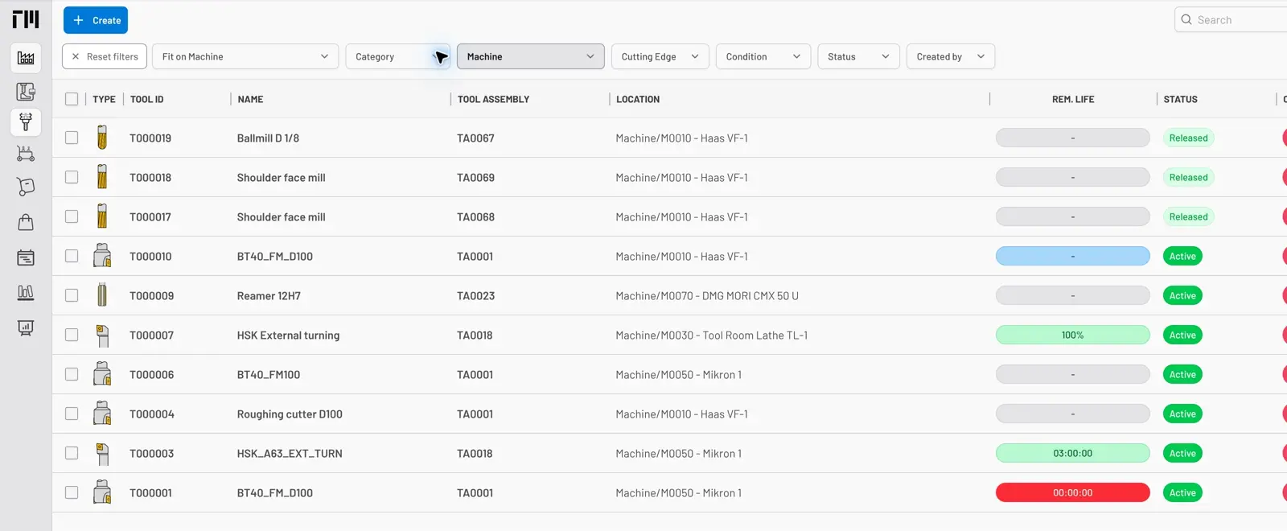
Task: Click the red 00:00:00 remaining life bar
Action: pos(1073,492)
